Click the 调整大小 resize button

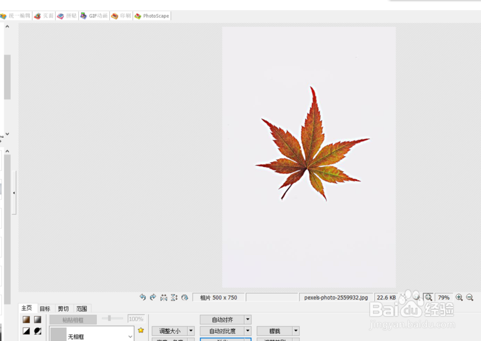tap(170, 331)
